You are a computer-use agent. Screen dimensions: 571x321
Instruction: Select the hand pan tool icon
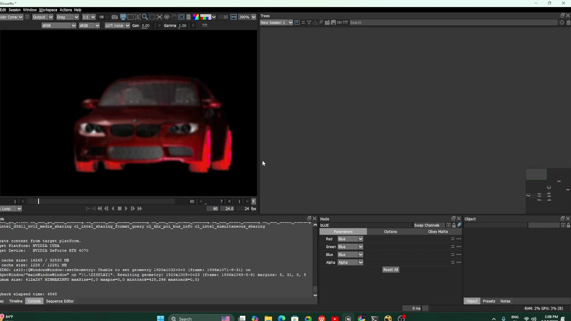point(174,17)
